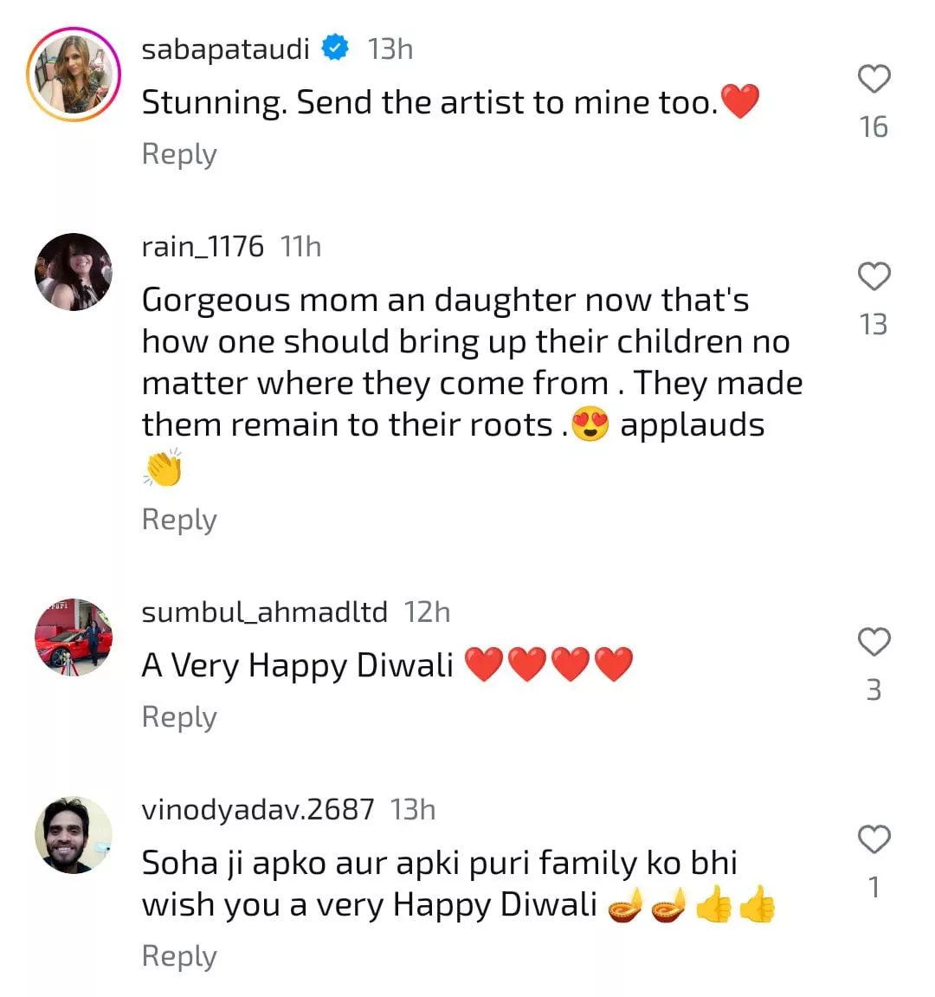View the 16 likes count on sabapataudi's comment
The image size is (935, 997).
(x=874, y=127)
